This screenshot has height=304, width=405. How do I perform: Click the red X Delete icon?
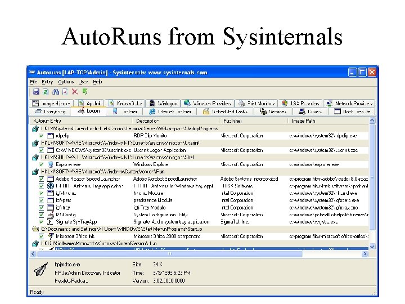point(75,92)
